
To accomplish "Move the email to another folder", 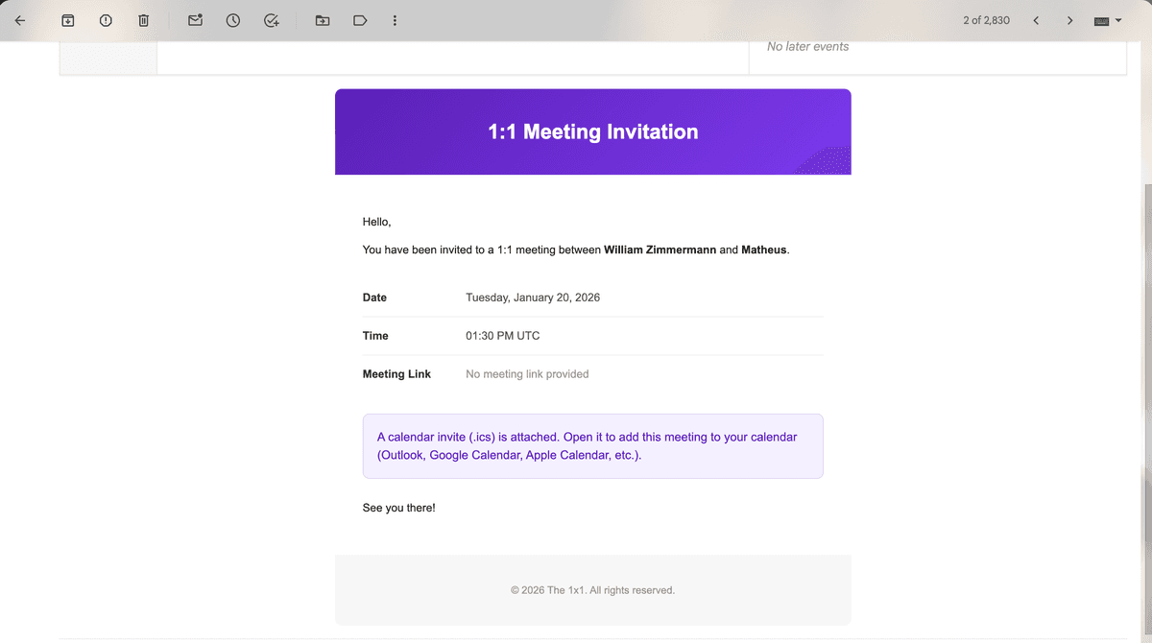I will [x=322, y=19].
